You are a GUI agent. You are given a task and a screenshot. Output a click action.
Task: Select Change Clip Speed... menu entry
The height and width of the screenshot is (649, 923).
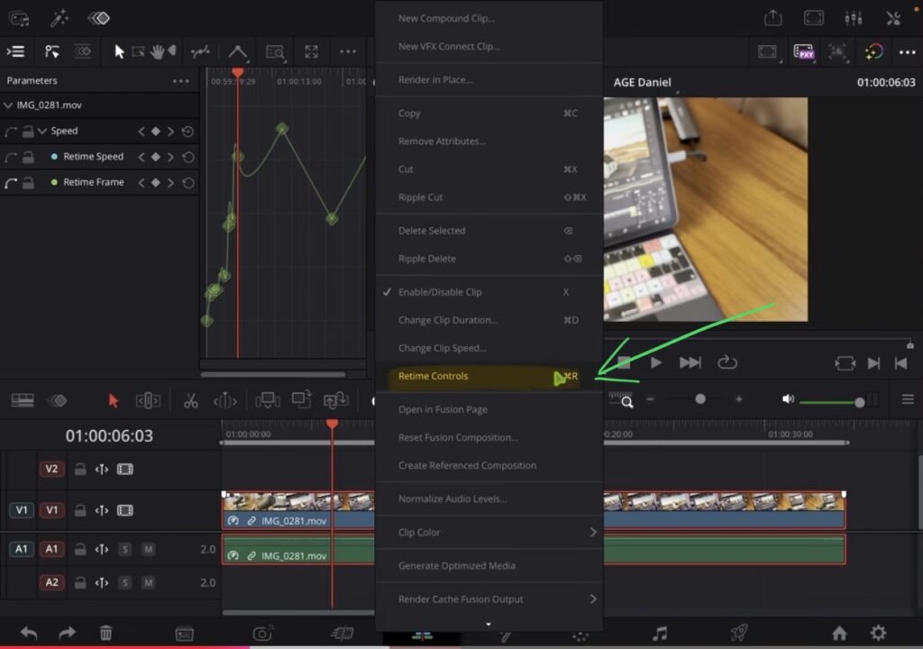pyautogui.click(x=489, y=348)
